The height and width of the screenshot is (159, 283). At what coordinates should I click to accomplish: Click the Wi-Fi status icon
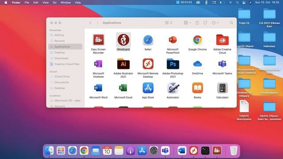[230, 3]
